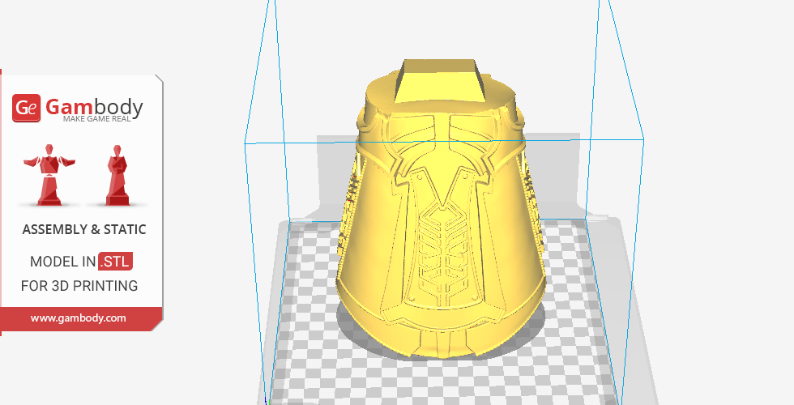Click the Gambody brand name text
794x405 pixels.
pos(94,106)
